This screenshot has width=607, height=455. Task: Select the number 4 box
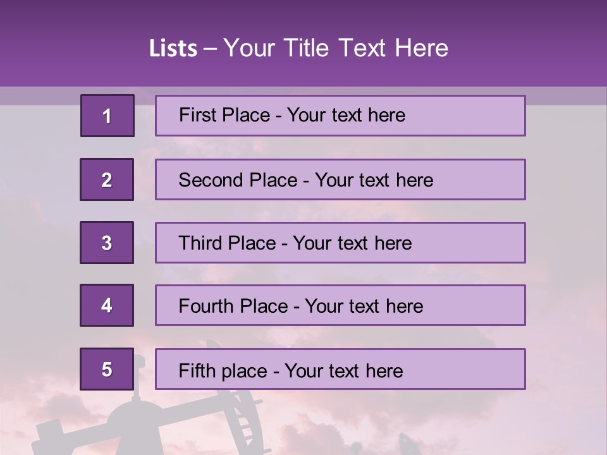click(107, 305)
